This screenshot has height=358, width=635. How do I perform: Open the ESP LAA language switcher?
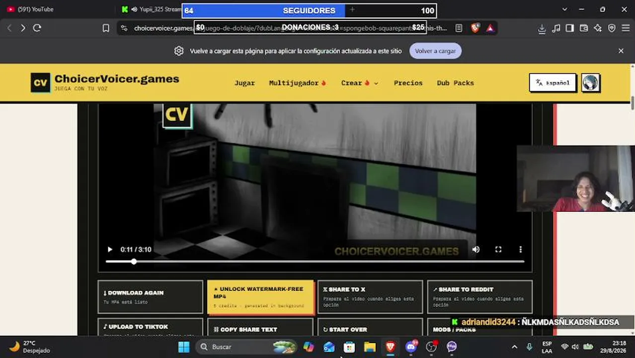547,347
